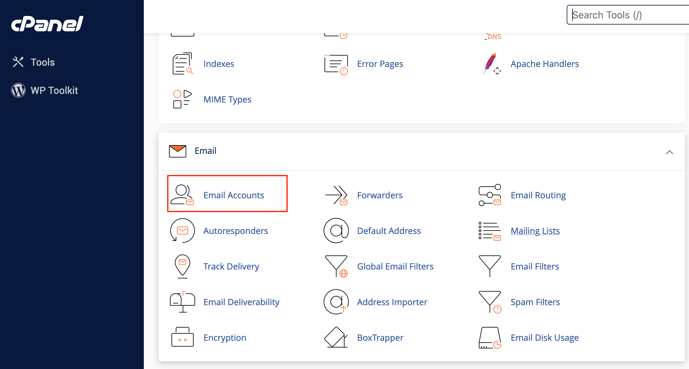This screenshot has width=689, height=369.
Task: Open the Email Disk Usage link
Action: [545, 338]
